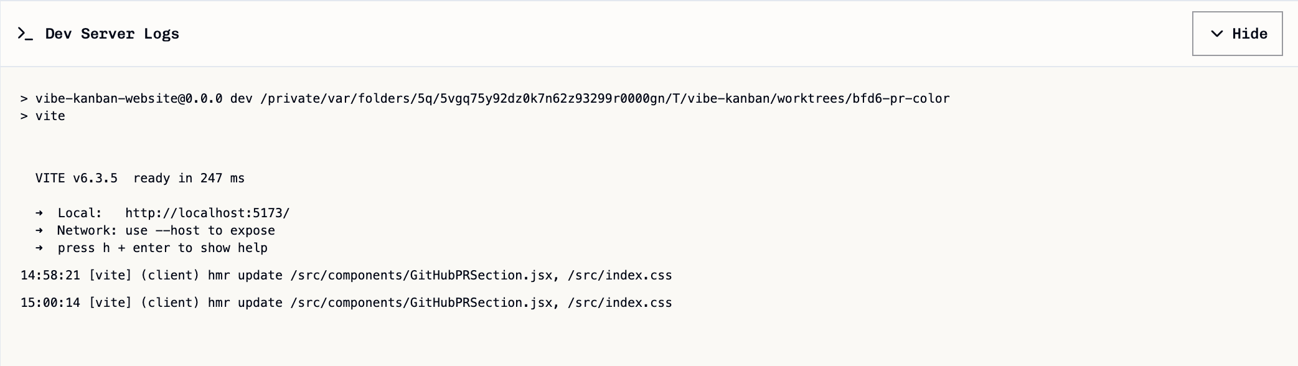1298x366 pixels.
Task: Click 'press h + enter to show help' text
Action: pyautogui.click(x=162, y=248)
